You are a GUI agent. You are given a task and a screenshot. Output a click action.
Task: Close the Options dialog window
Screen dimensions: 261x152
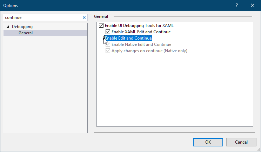[253, 5]
